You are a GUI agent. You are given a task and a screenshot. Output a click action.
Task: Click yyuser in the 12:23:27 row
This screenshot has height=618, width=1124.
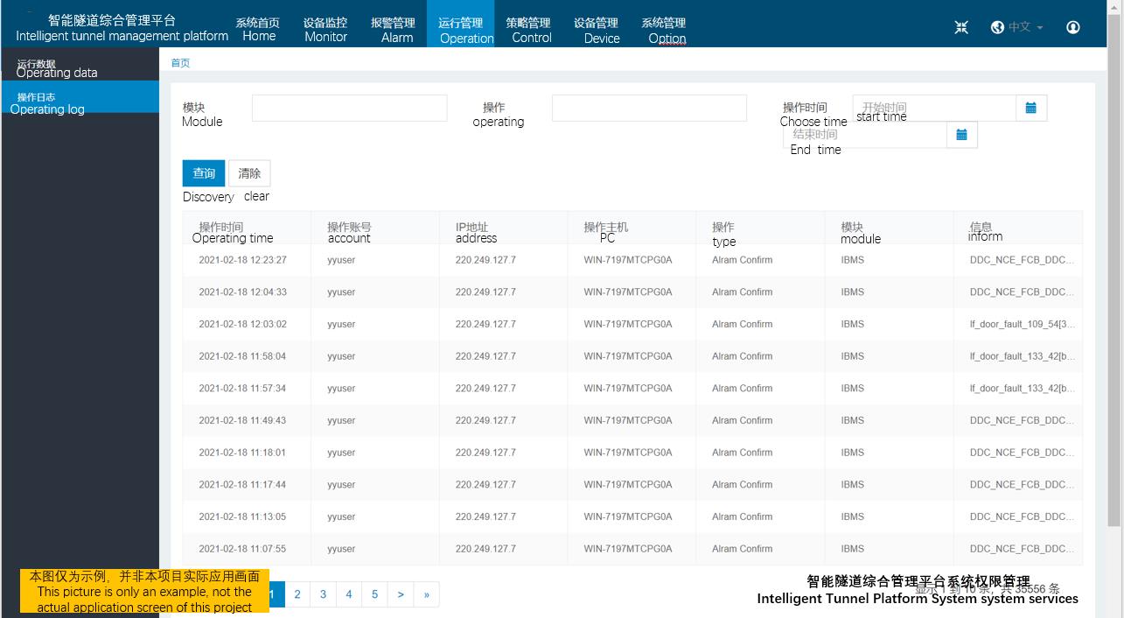click(x=341, y=260)
